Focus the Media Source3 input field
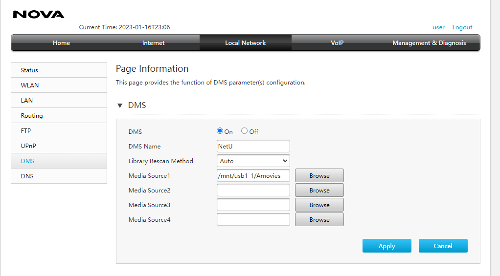Viewport: 500px width, 276px height. 253,205
